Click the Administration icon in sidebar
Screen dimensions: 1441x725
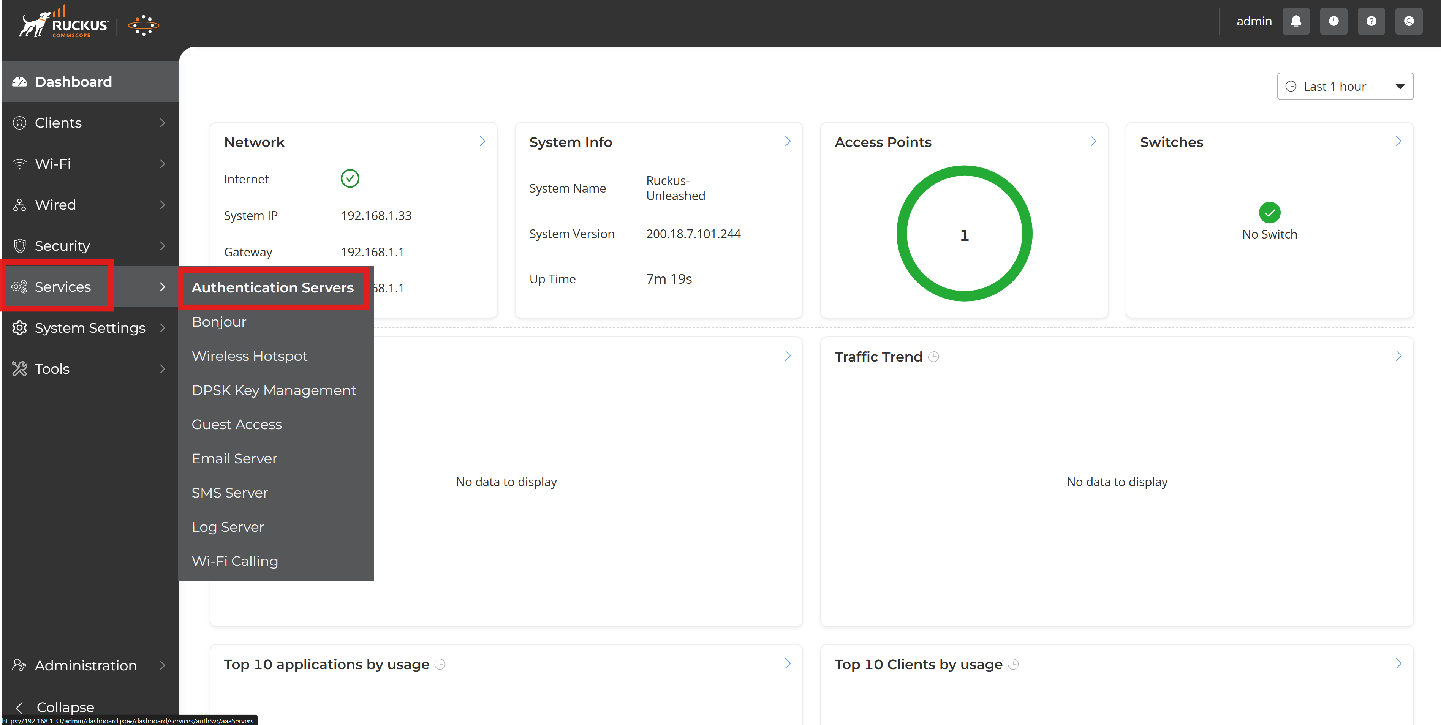pos(19,665)
